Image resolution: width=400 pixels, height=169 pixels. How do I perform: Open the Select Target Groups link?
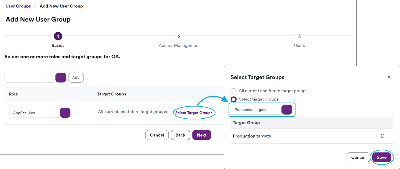pos(194,113)
